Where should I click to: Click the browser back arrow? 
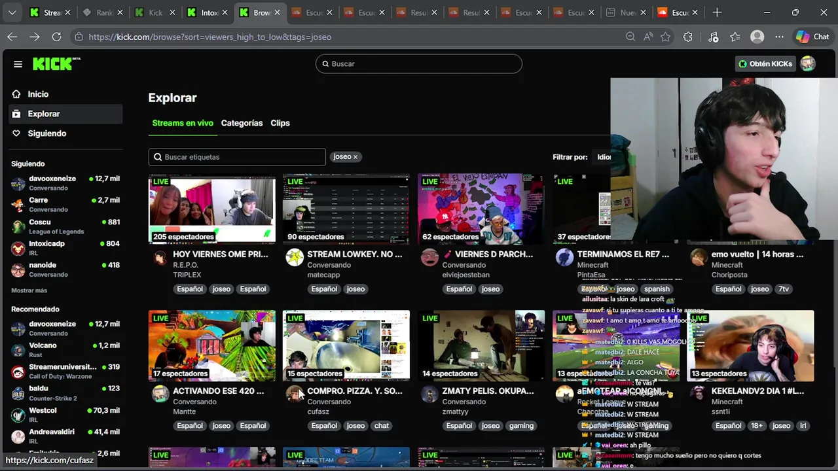(x=12, y=37)
